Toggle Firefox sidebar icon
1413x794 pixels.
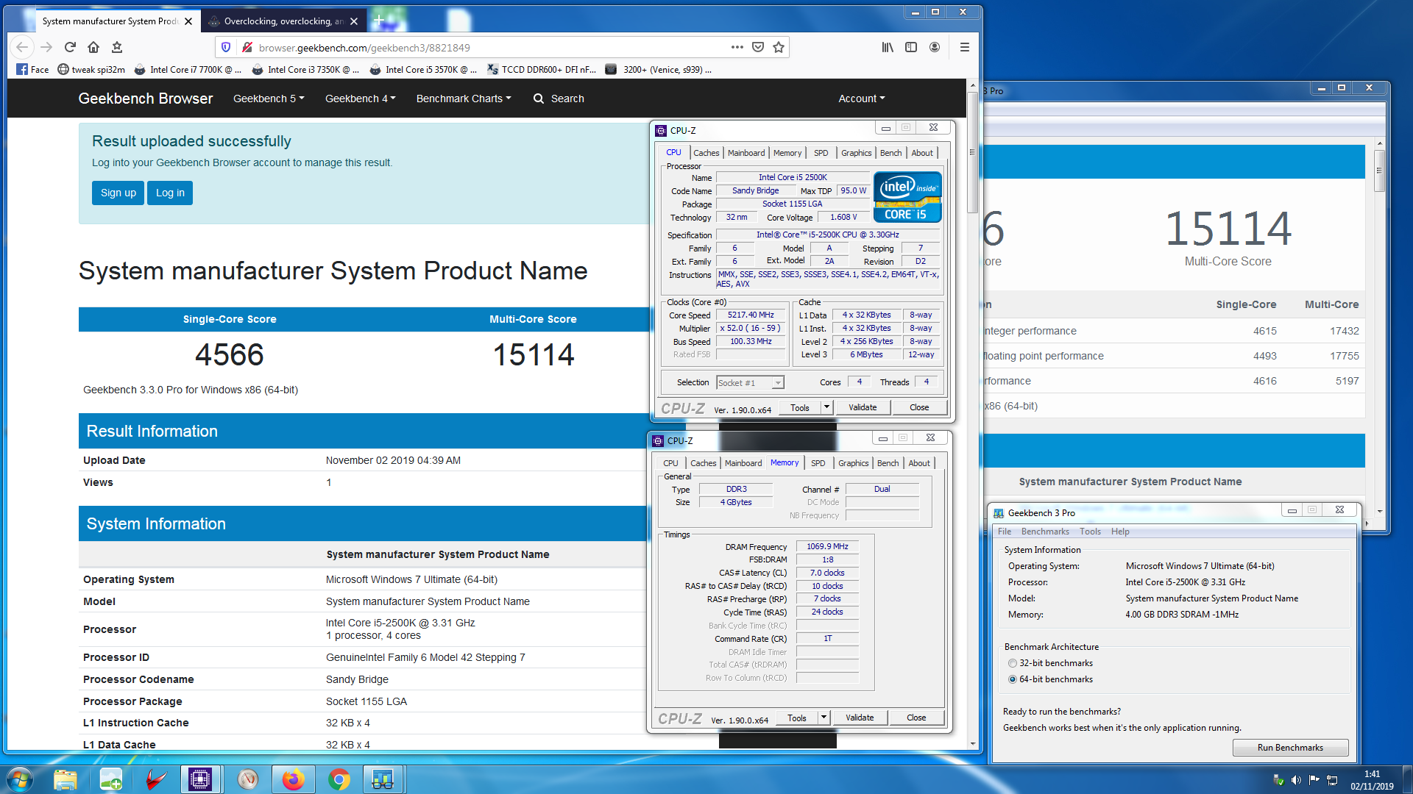pyautogui.click(x=911, y=47)
